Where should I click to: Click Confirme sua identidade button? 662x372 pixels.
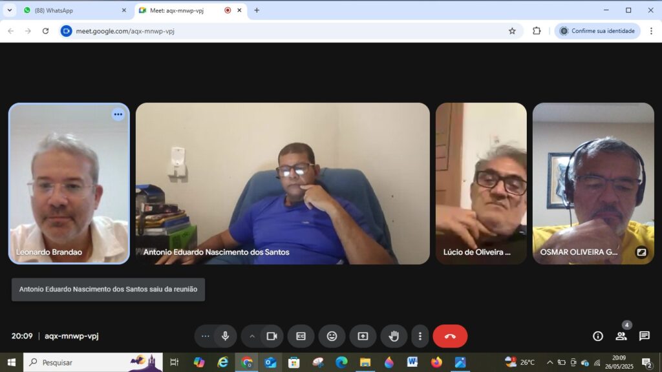pos(597,31)
